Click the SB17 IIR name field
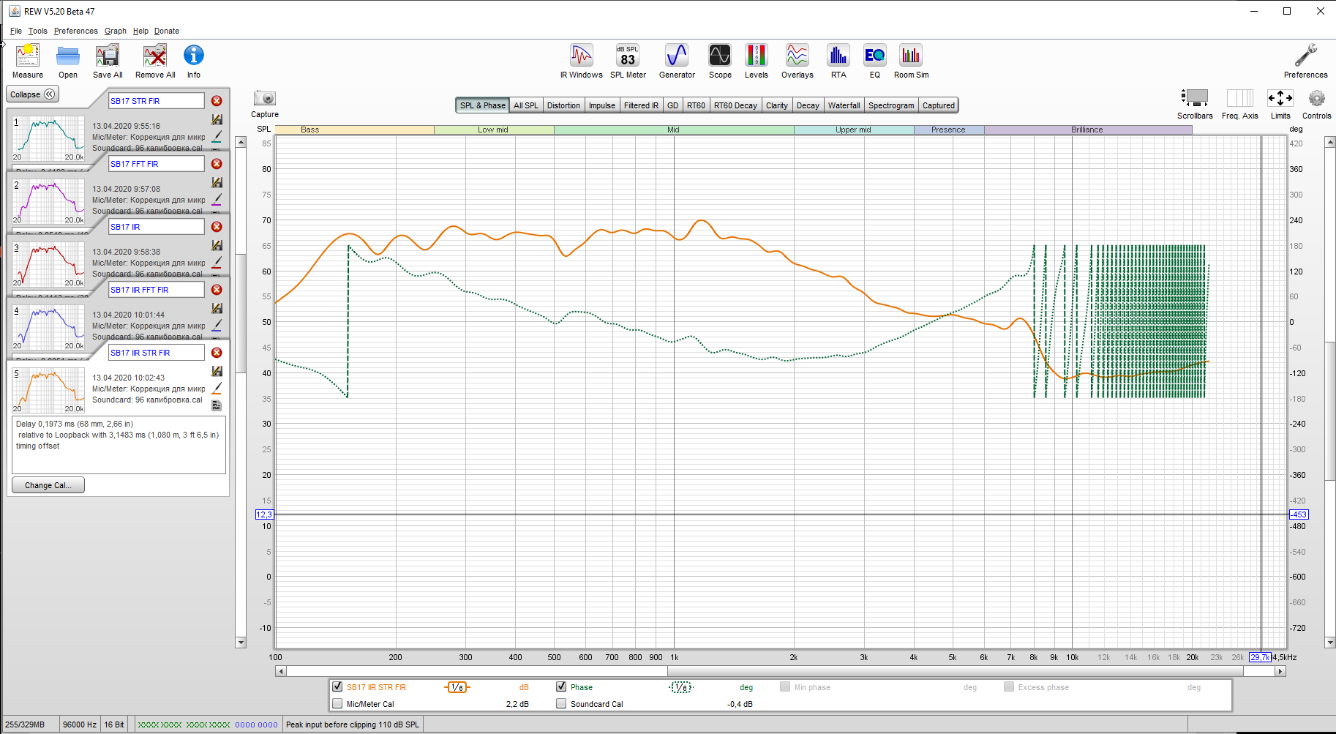Image resolution: width=1336 pixels, height=734 pixels. (157, 227)
